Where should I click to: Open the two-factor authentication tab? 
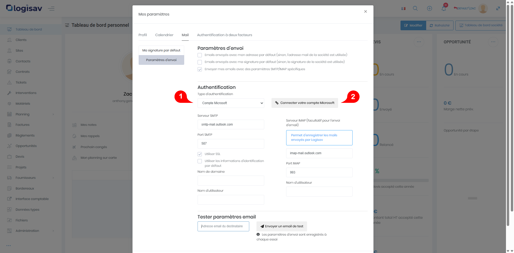tap(224, 35)
